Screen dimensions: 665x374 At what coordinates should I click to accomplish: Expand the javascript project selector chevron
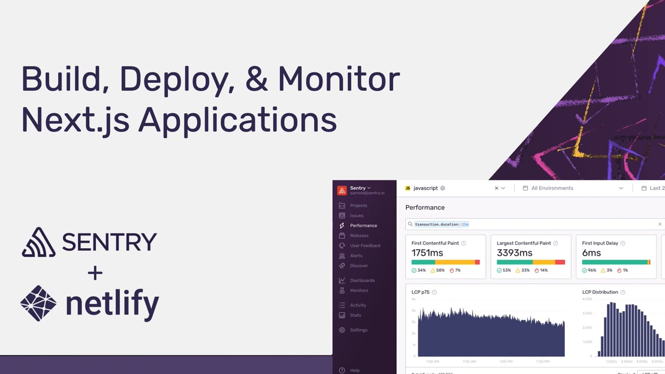click(503, 188)
